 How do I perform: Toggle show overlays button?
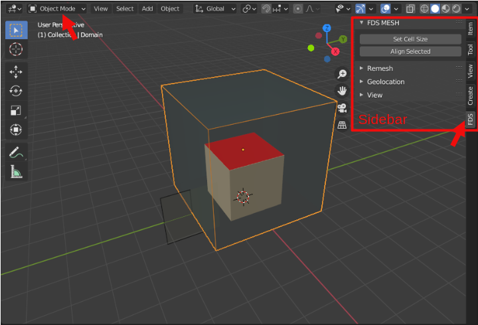point(386,9)
